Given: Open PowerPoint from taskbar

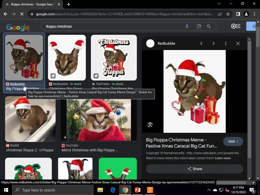Looking at the screenshot, I should 137,190.
